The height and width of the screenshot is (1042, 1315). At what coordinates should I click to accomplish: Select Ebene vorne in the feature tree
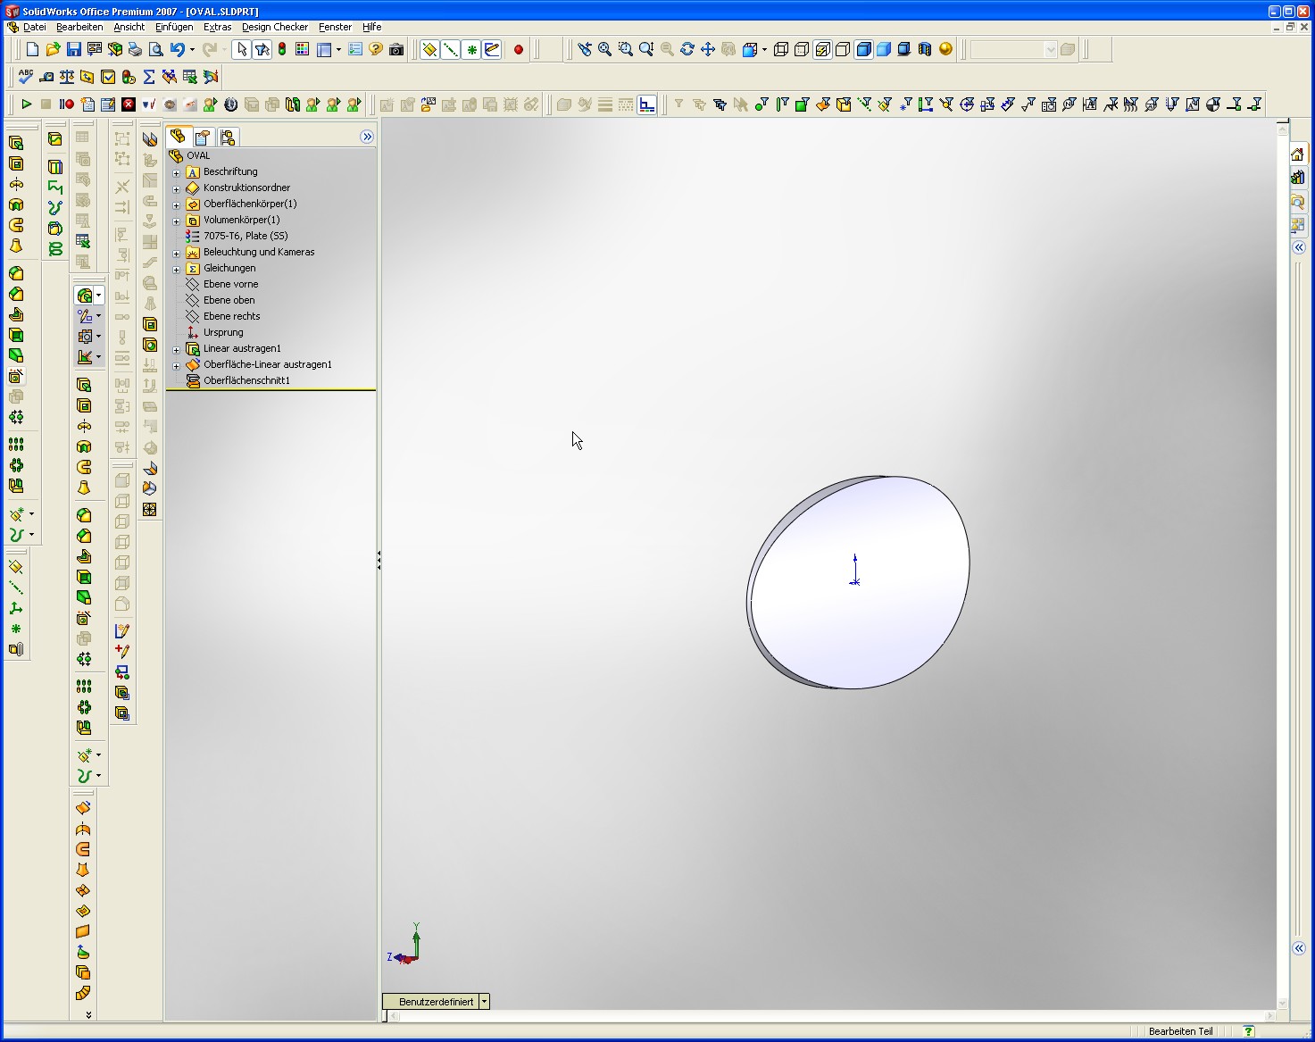pos(230,284)
